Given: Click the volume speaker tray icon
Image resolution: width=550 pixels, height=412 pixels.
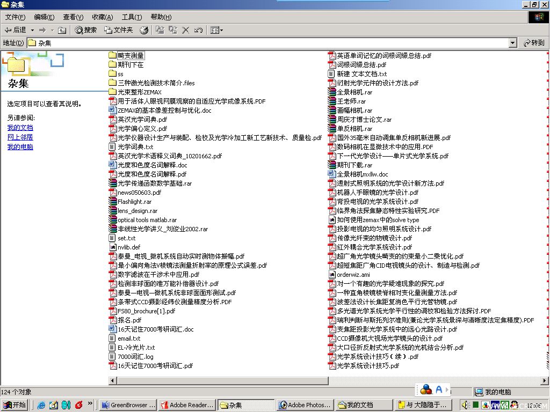Looking at the screenshot, I should [465, 405].
